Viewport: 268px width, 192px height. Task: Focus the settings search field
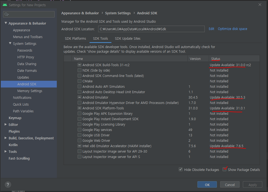[29, 14]
